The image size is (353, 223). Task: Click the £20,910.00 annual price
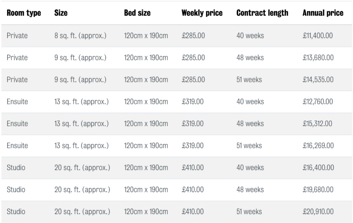click(318, 212)
